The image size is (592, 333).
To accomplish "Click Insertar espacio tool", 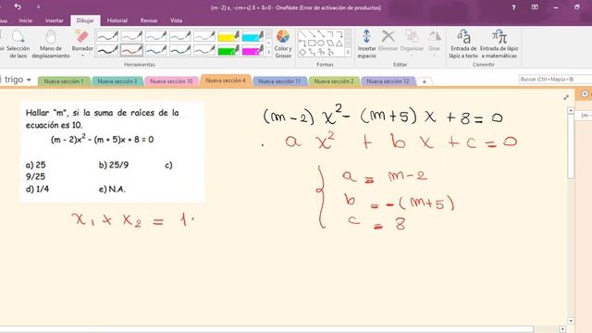I will [366, 44].
